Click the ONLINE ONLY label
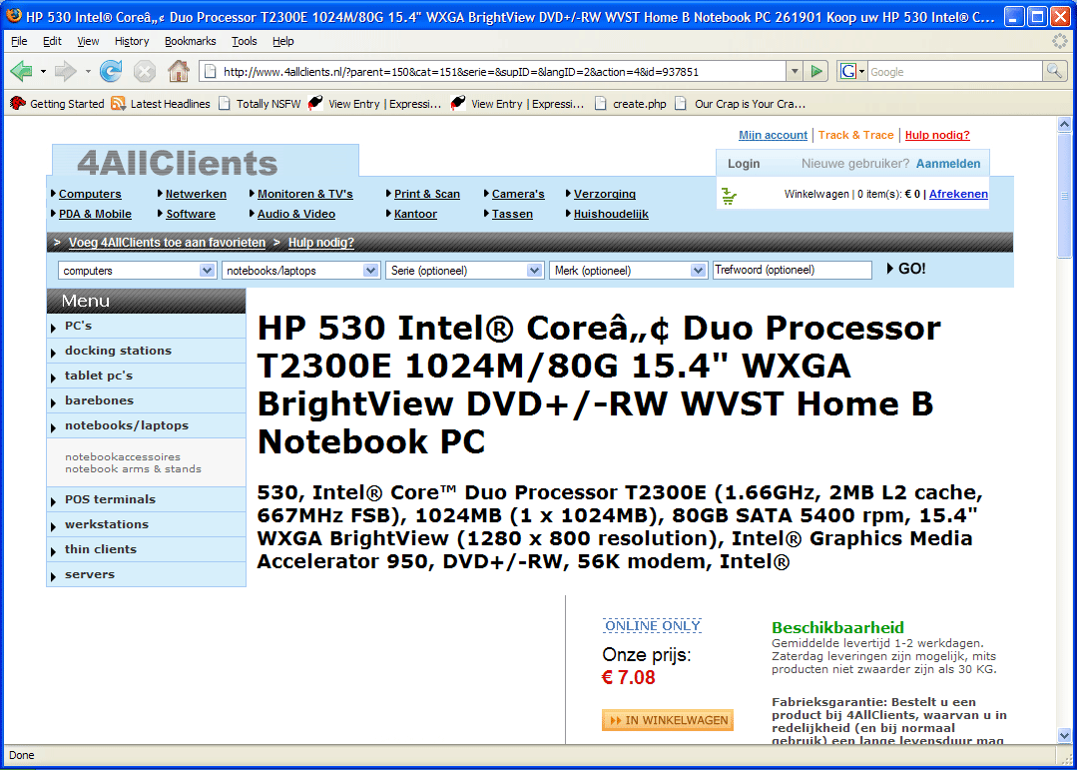The height and width of the screenshot is (770, 1077). (653, 625)
